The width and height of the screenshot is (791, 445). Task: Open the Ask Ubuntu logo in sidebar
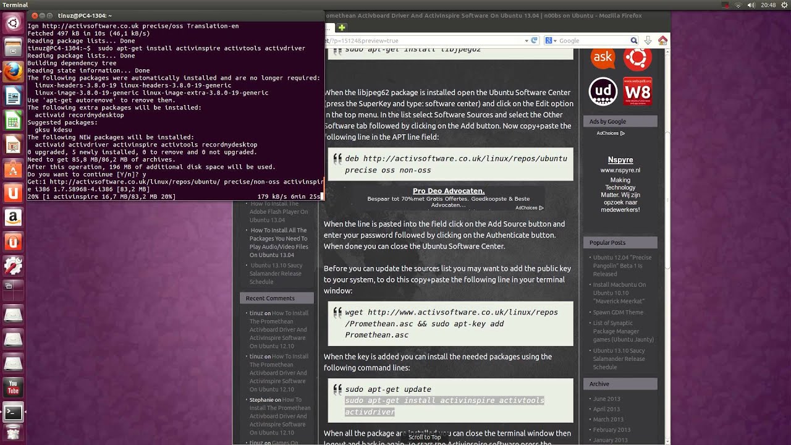(602, 58)
